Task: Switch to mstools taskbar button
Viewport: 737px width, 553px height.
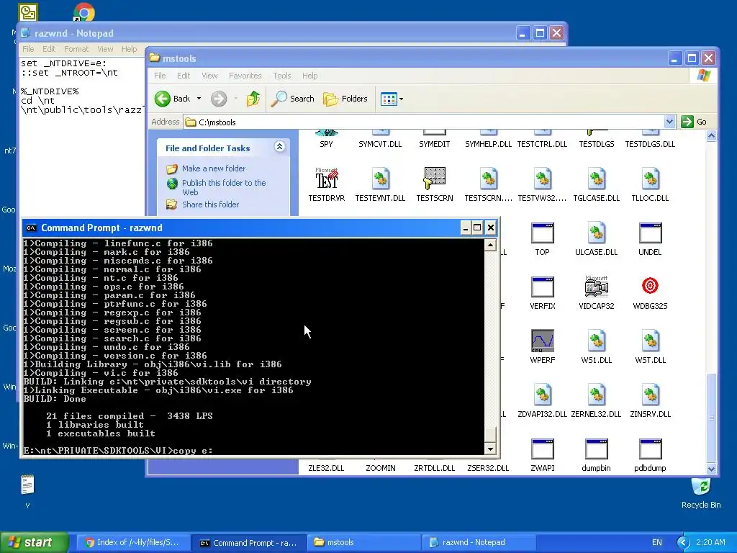Action: (363, 542)
